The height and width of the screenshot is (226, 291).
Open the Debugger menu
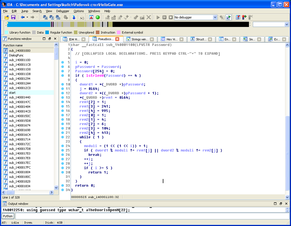click(62, 11)
